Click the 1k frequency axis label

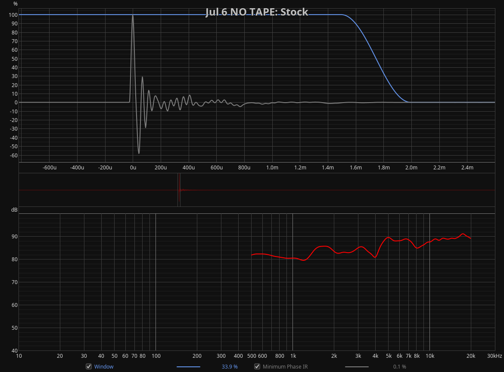coord(293,356)
